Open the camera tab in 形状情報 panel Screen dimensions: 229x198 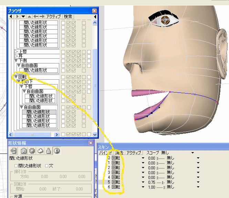coord(23,151)
